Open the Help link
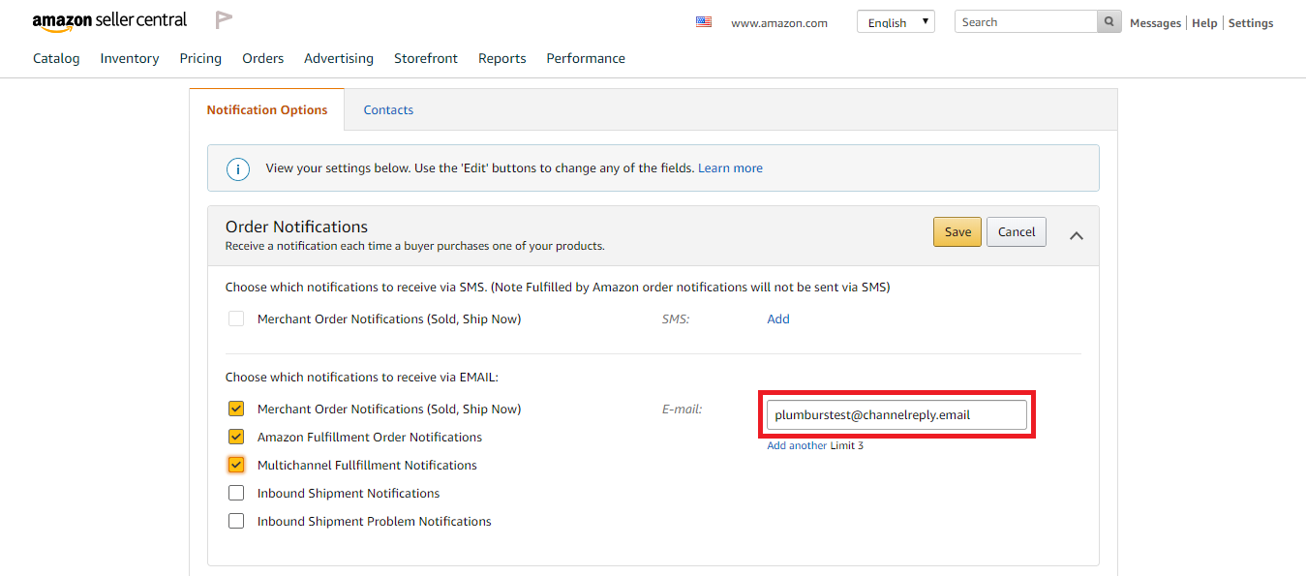This screenshot has width=1306, height=576. [x=1204, y=23]
